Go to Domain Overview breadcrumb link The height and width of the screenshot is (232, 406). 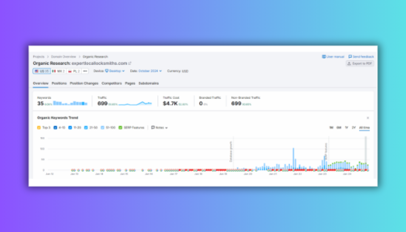[63, 57]
